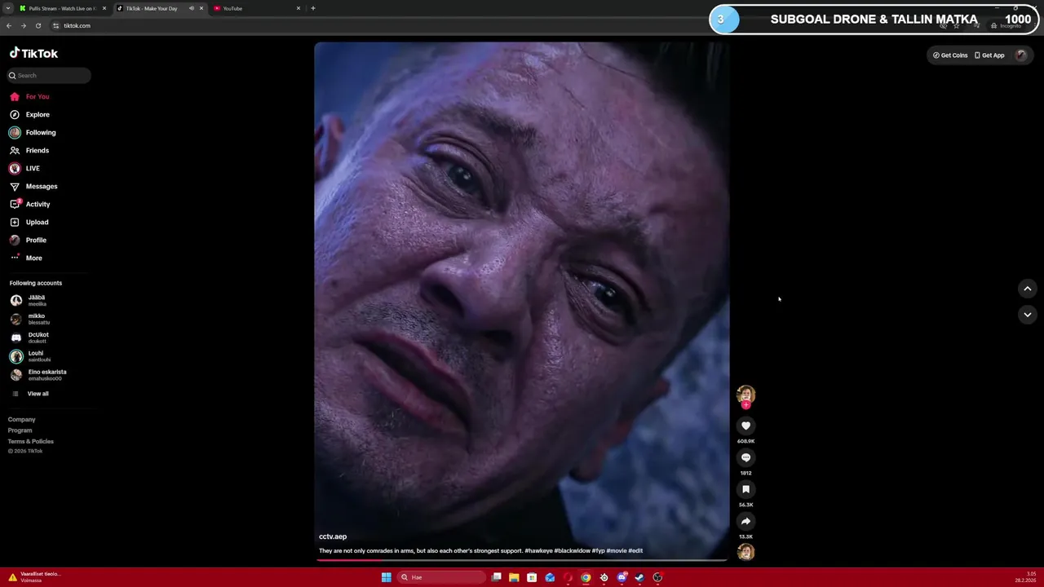Open Steam from the taskbar
1044x587 pixels.
639,577
